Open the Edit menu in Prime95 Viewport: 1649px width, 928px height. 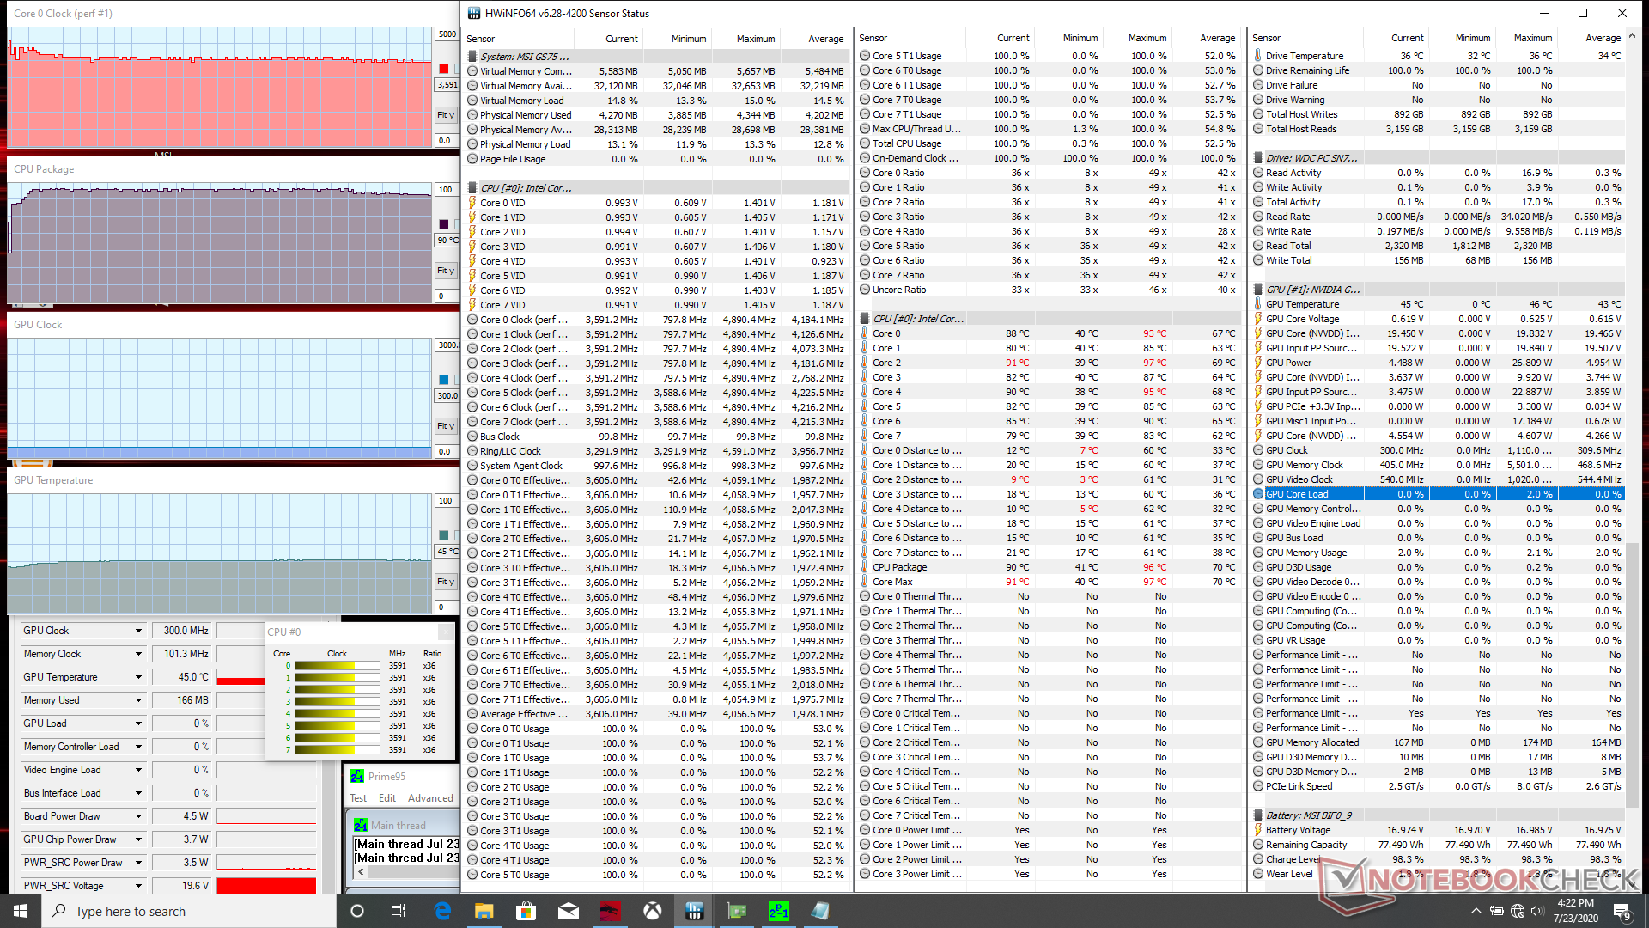pos(387,798)
